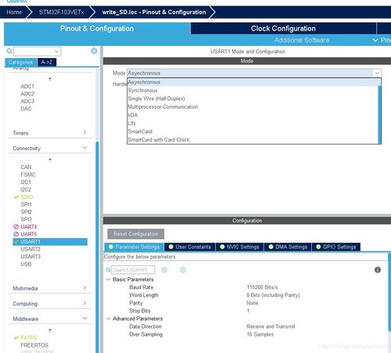Click the mode list vertical scrollbar
The height and width of the screenshot is (353, 391).
pyautogui.click(x=379, y=114)
